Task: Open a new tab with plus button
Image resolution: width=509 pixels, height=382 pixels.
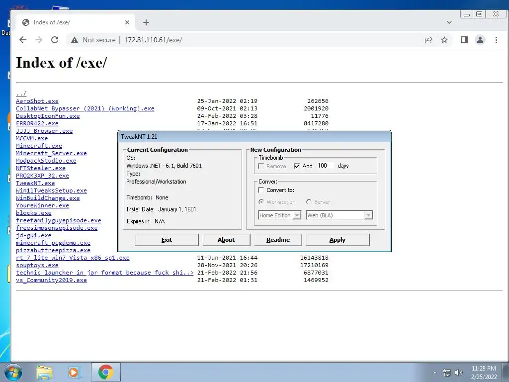Action: pos(146,22)
